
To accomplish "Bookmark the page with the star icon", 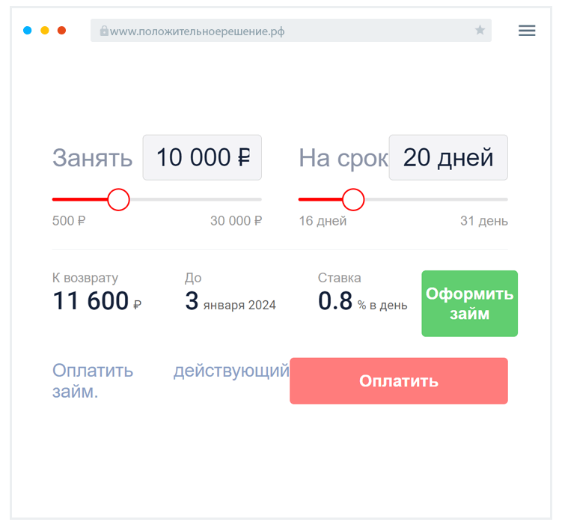I will pos(480,30).
